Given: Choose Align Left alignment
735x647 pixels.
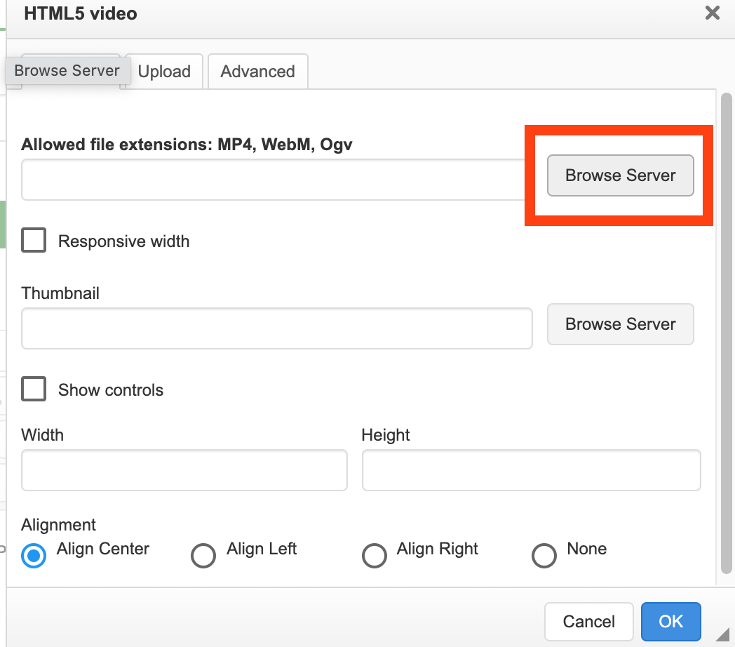Looking at the screenshot, I should (x=203, y=556).
